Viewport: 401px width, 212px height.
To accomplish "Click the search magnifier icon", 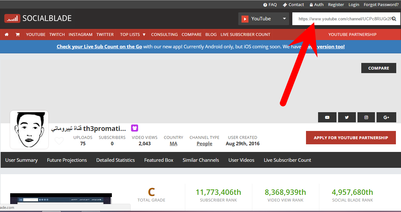I will click(x=394, y=19).
